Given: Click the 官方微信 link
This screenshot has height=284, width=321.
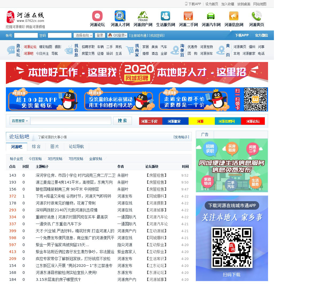Looking at the screenshot, I should pyautogui.click(x=261, y=35).
